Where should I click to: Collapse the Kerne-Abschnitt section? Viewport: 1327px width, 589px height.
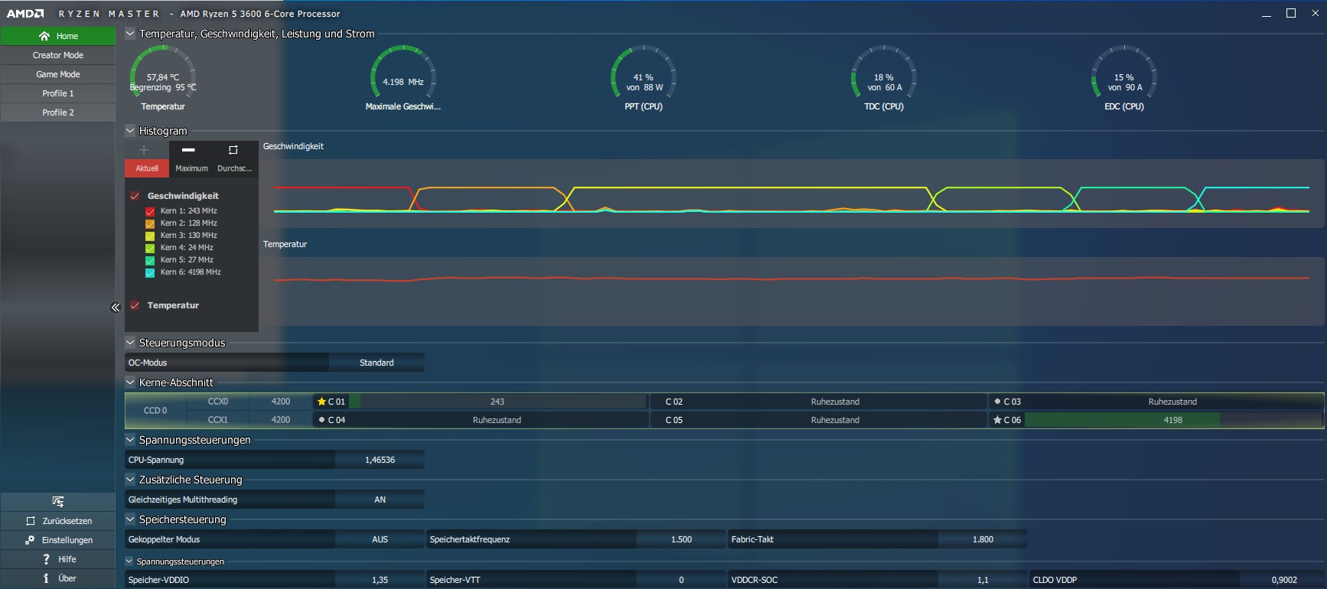click(130, 382)
